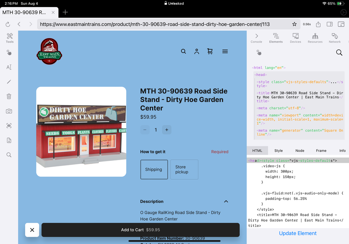
Task: Select the title element node in tree
Action: tap(300, 97)
